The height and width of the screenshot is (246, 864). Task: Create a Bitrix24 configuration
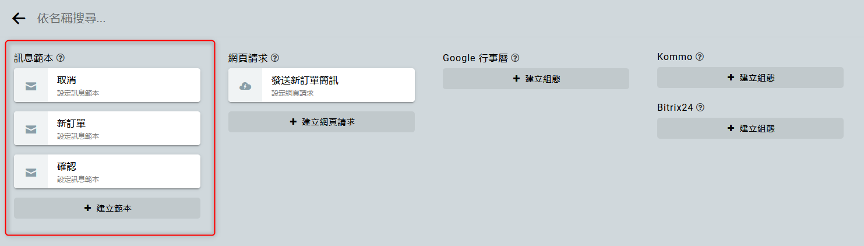click(x=750, y=128)
